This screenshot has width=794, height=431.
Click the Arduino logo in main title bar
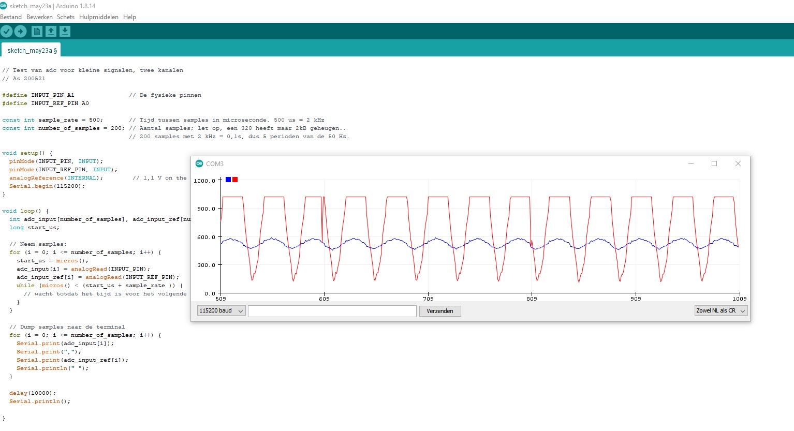[x=4, y=6]
